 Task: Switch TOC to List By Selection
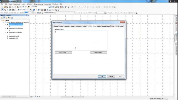pos(9,18)
